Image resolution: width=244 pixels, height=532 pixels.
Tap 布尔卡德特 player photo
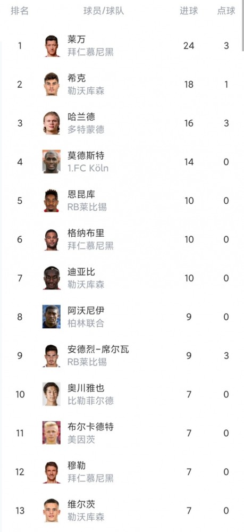click(x=52, y=433)
